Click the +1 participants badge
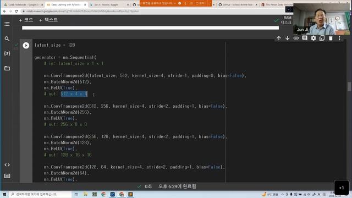352x198 pixels. [342, 188]
